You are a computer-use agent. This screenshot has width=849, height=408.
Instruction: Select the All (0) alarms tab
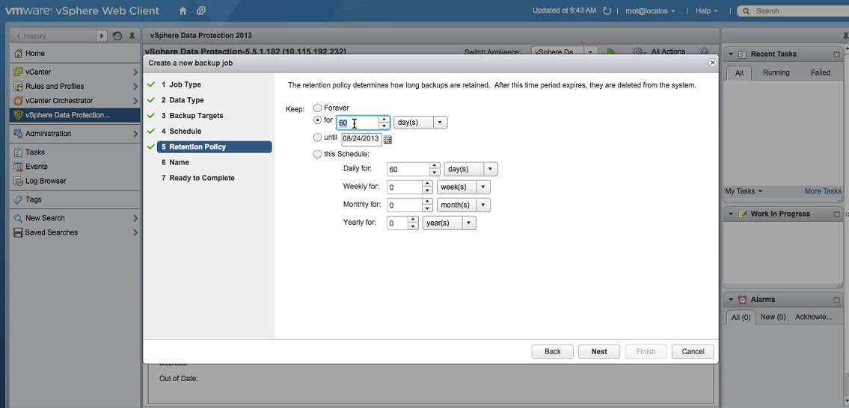(741, 318)
